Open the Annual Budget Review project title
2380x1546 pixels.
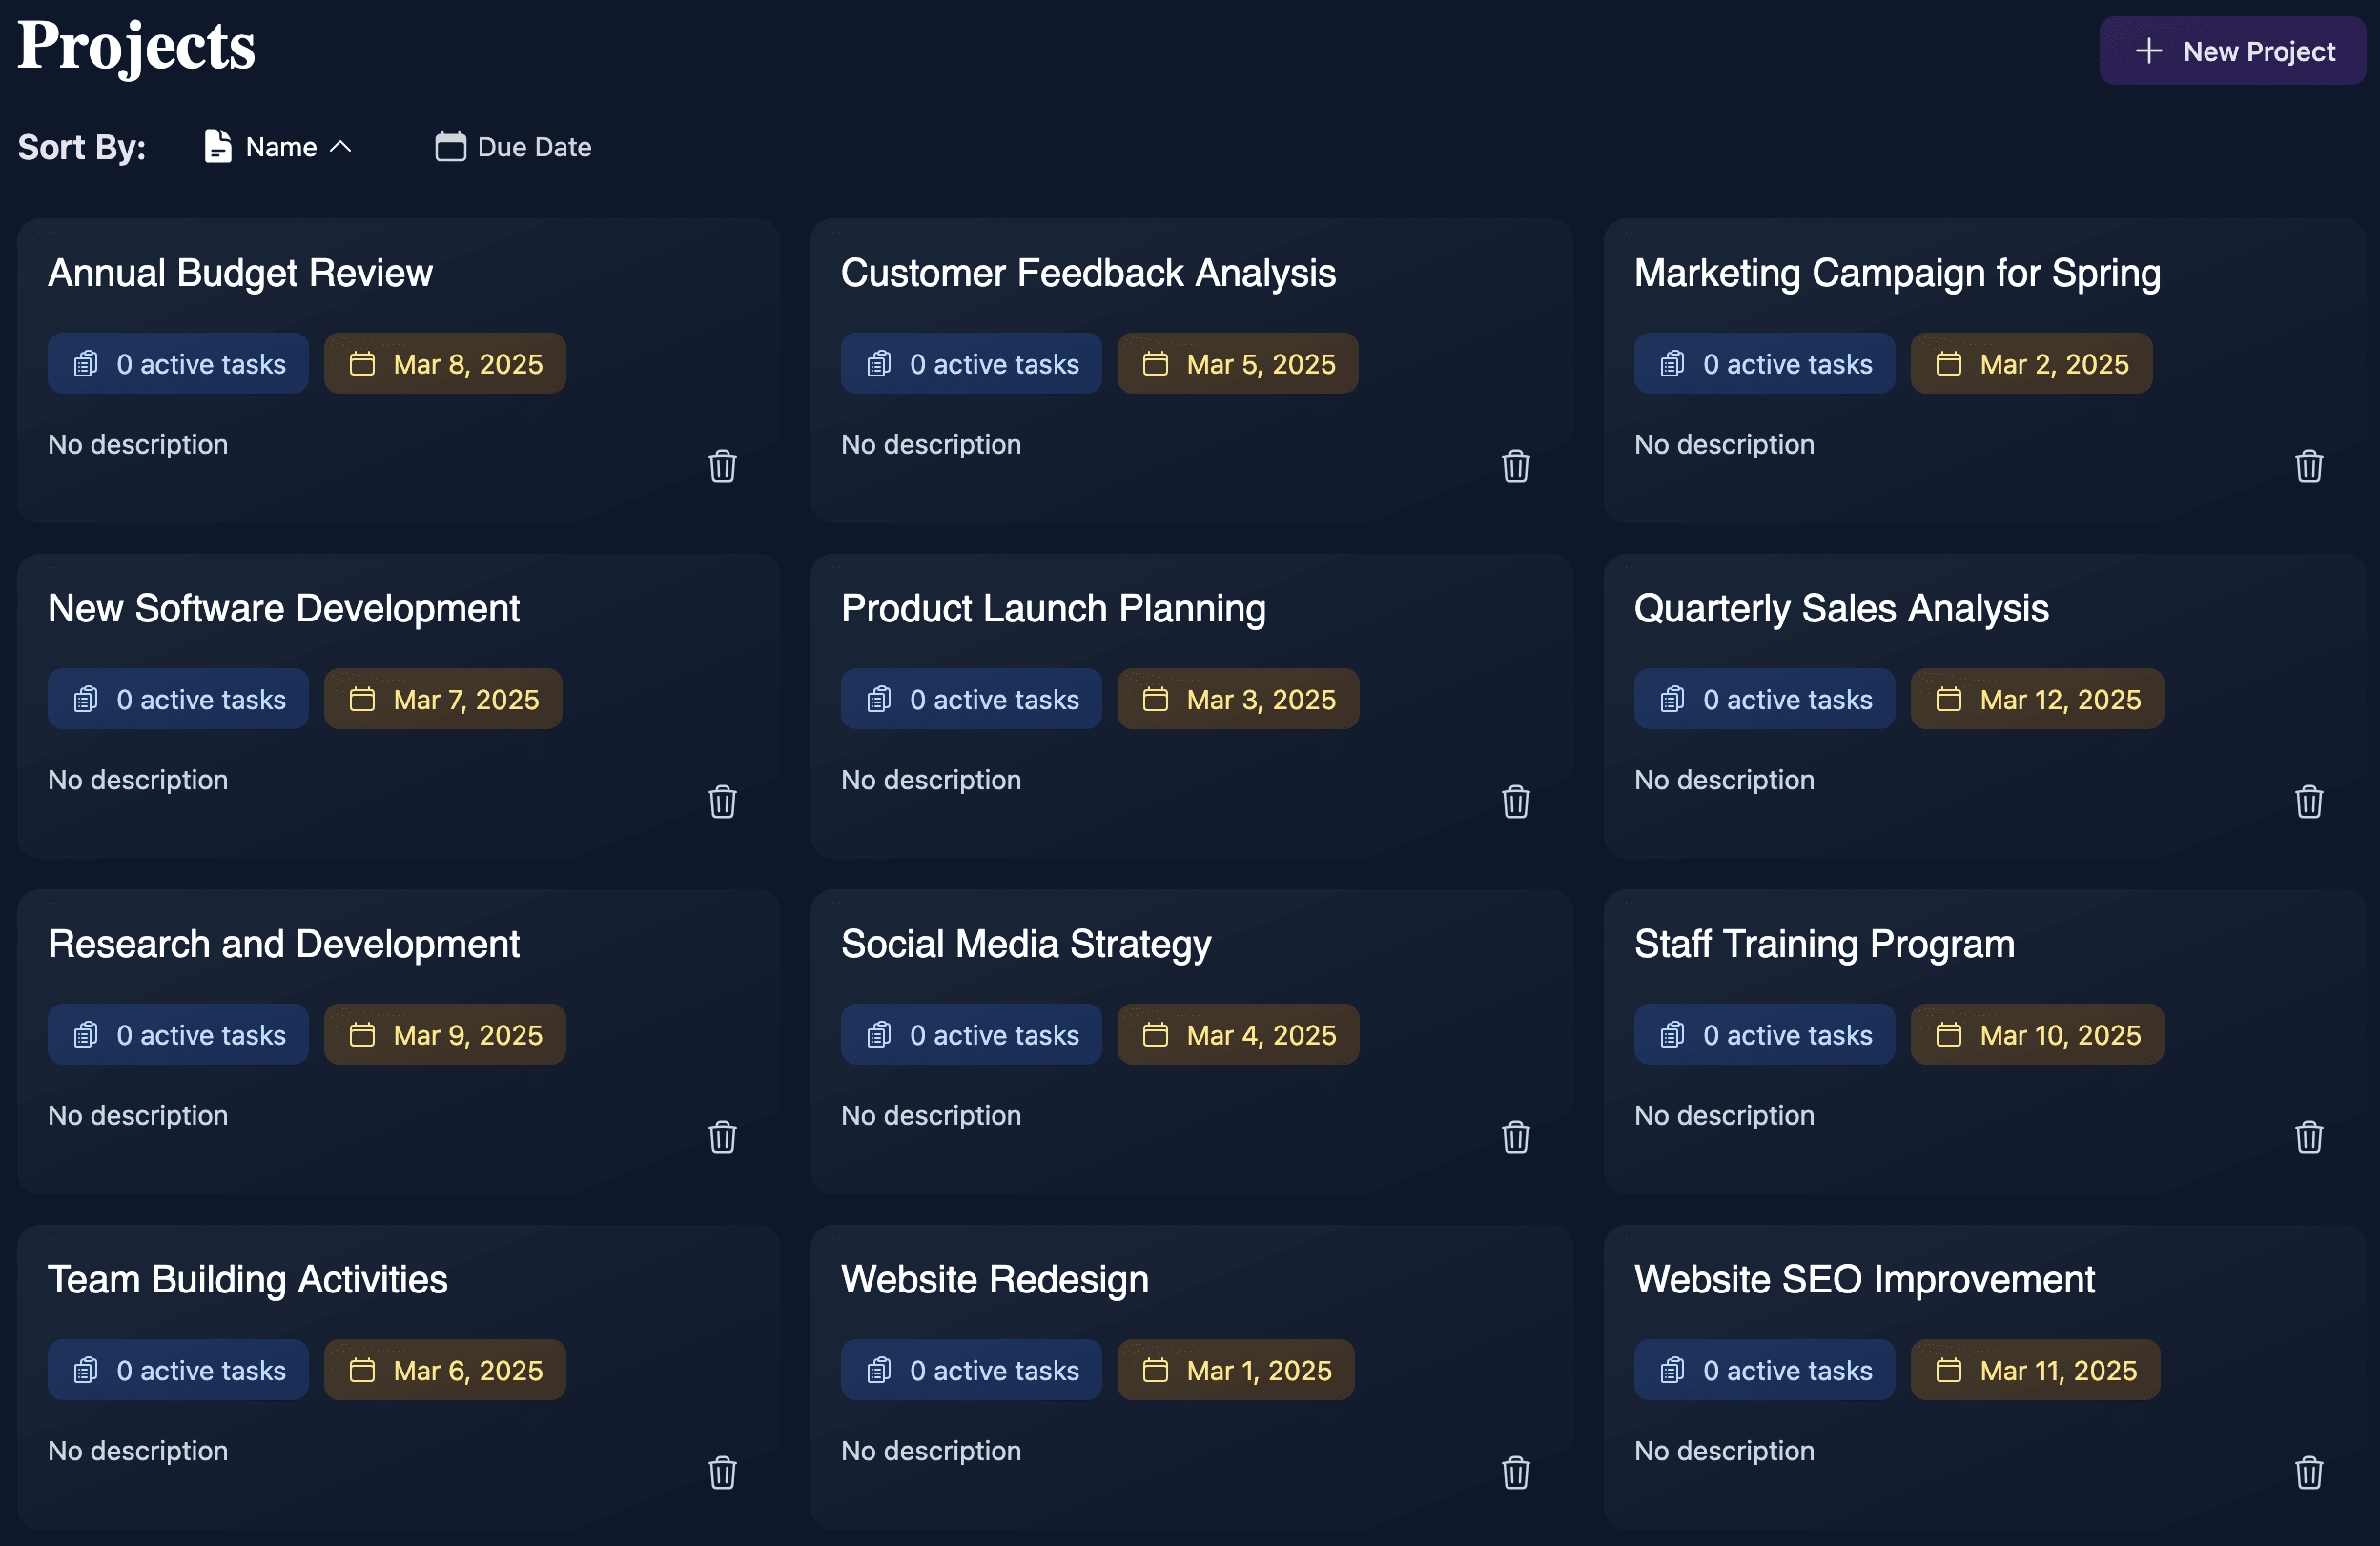pos(240,273)
